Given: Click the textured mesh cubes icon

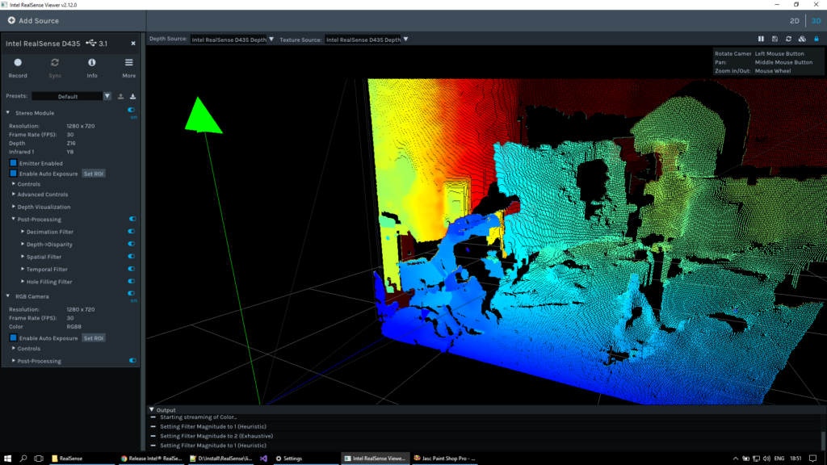Looking at the screenshot, I should coord(802,39).
